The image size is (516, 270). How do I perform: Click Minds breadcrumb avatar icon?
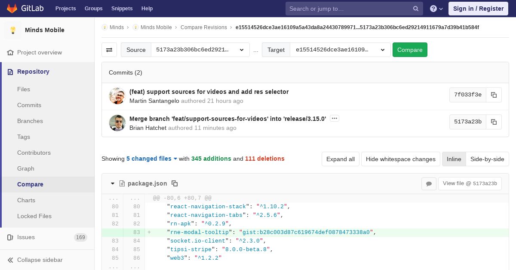point(104,27)
